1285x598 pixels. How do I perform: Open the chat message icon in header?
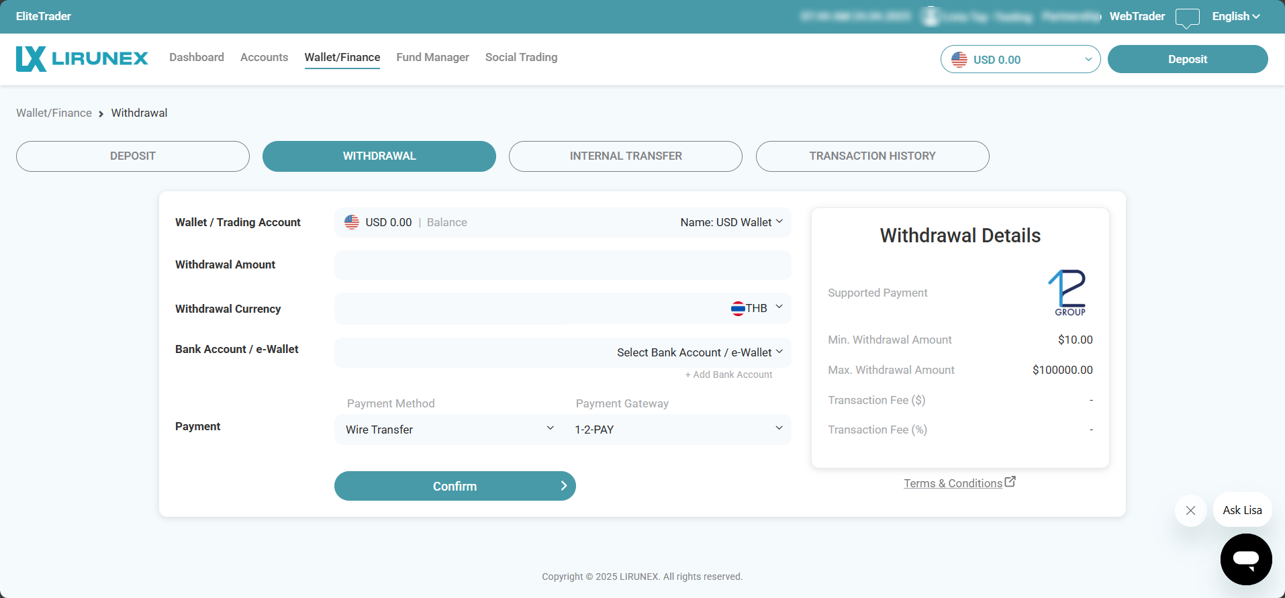tap(1187, 17)
